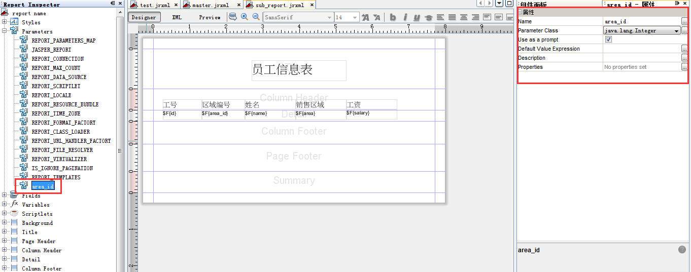
Task: Expand the Fields tree node
Action: coord(5,196)
